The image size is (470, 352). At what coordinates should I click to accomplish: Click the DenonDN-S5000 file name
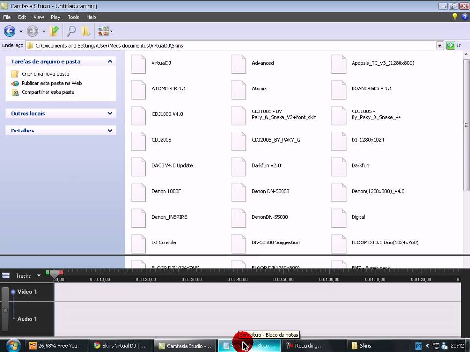click(270, 217)
